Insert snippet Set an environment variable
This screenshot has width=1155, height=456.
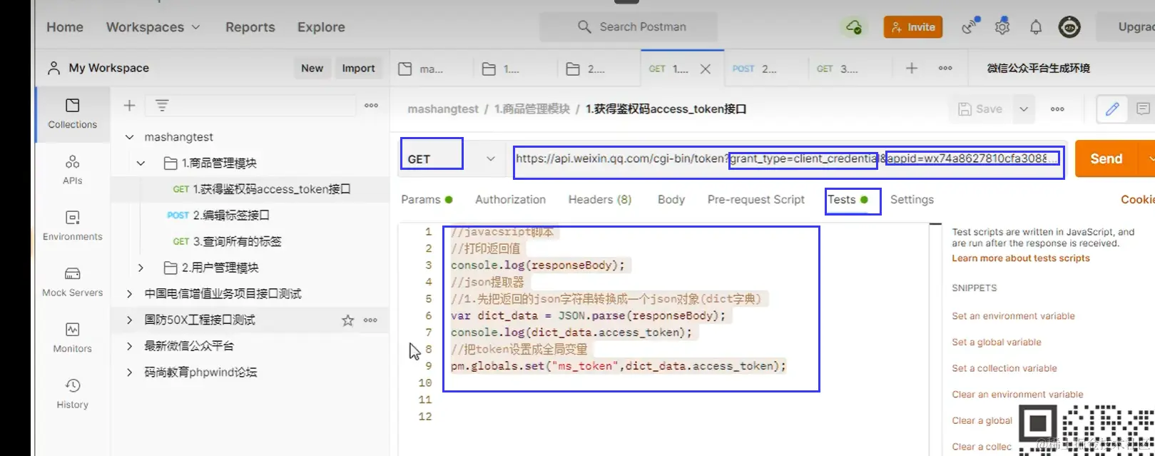(1013, 316)
